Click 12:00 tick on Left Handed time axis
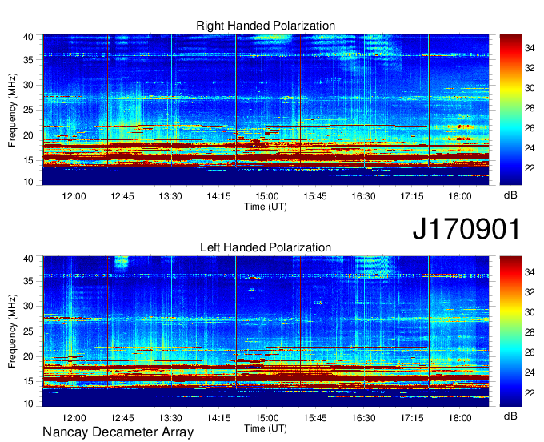This screenshot has width=544, height=442. [74, 418]
